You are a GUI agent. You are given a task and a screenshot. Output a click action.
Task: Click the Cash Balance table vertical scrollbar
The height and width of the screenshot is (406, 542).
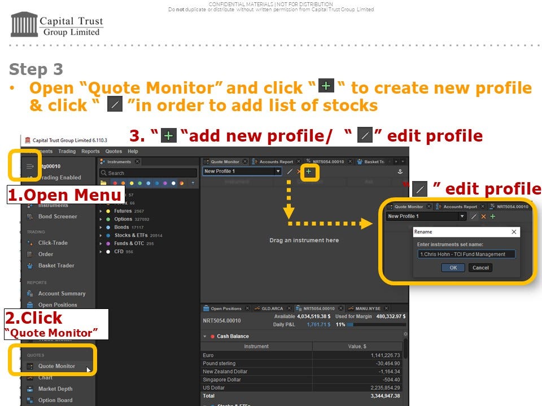pyautogui.click(x=405, y=348)
